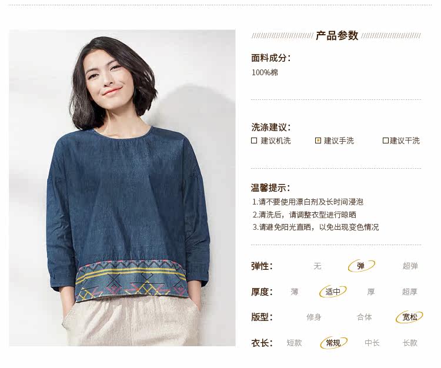Choose 长款 garment length
Viewport: 441px width, 368px height.
click(410, 343)
